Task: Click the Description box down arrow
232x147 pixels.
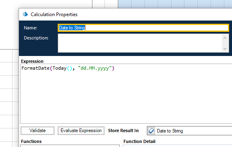Action: click(225, 49)
